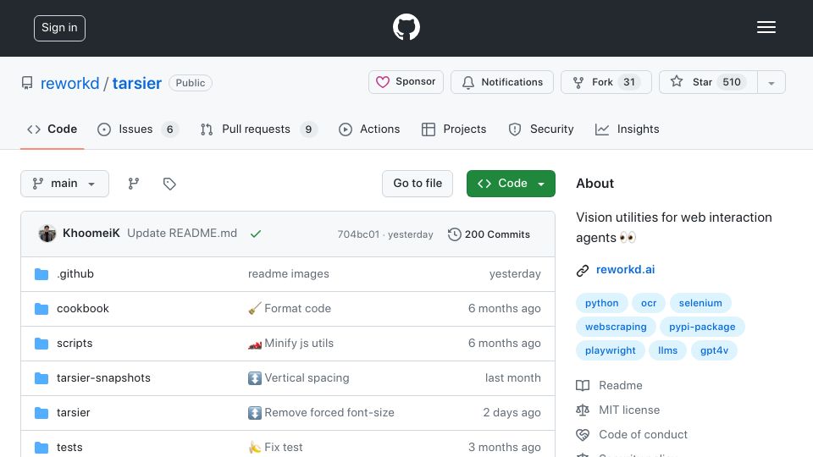Viewport: 813px width, 457px height.
Task: Click the branches fork icon beside main
Action: click(x=134, y=184)
